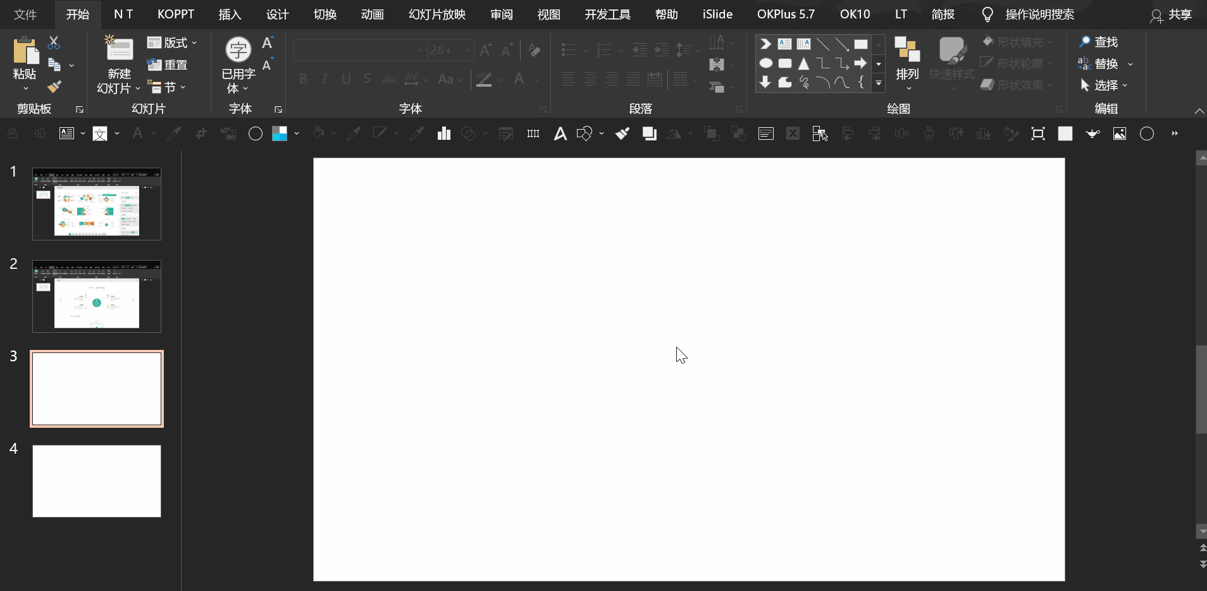Select the oval shape in shapes gallery
This screenshot has height=591, width=1207.
[765, 63]
